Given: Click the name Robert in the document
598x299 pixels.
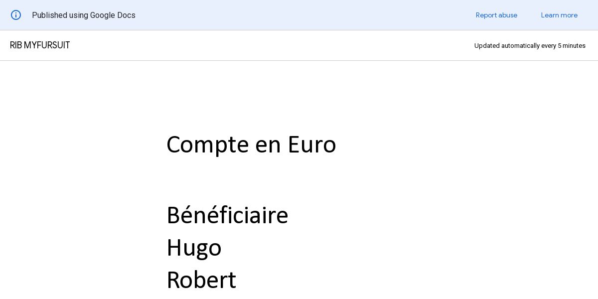Looking at the screenshot, I should pyautogui.click(x=201, y=280).
